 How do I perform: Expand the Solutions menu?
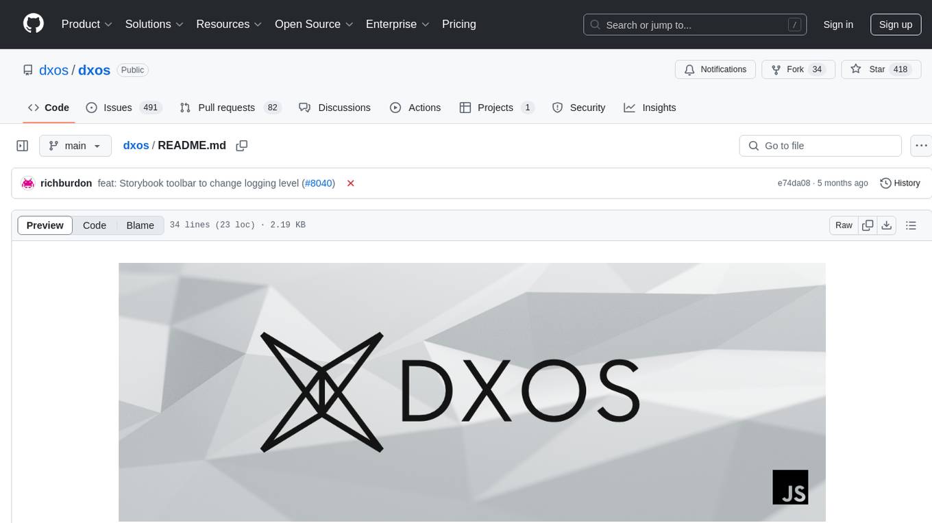[154, 24]
